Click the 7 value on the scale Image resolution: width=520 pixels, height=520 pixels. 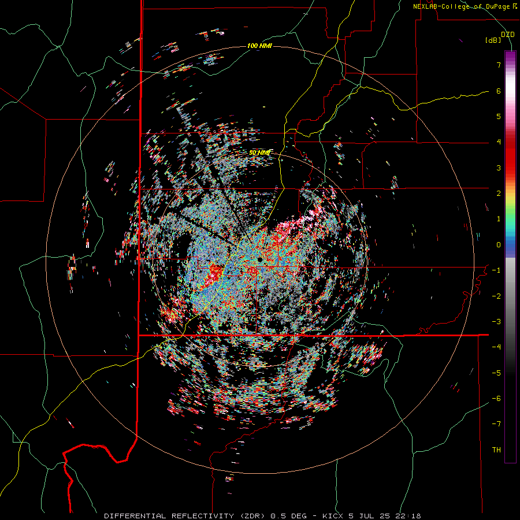[x=499, y=65]
